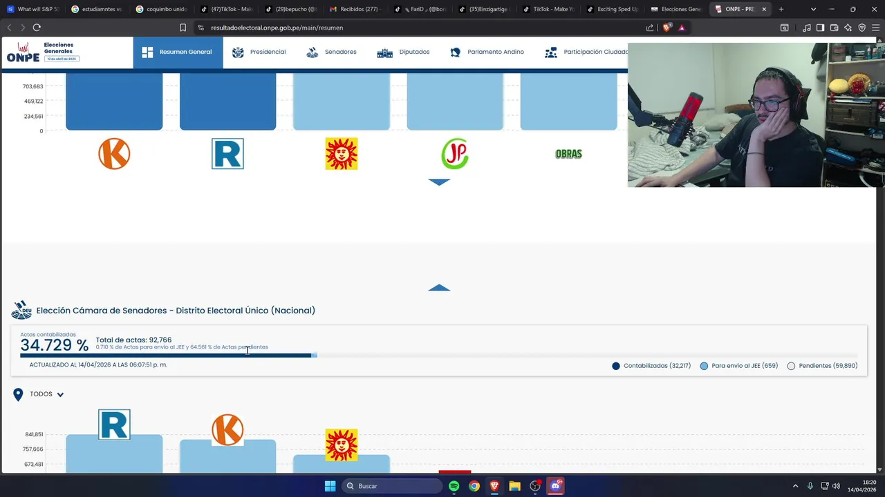Open volume control in system tray
The height and width of the screenshot is (497, 885).
pyautogui.click(x=836, y=486)
